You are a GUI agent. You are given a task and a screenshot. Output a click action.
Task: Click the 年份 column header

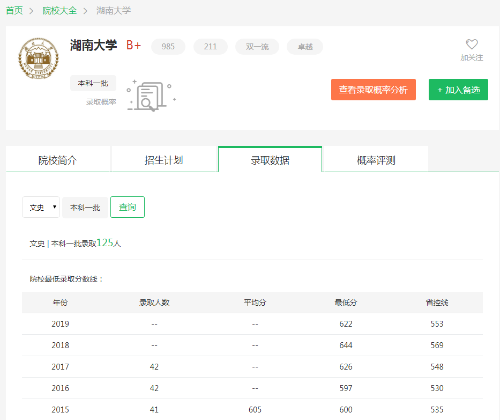tap(60, 302)
